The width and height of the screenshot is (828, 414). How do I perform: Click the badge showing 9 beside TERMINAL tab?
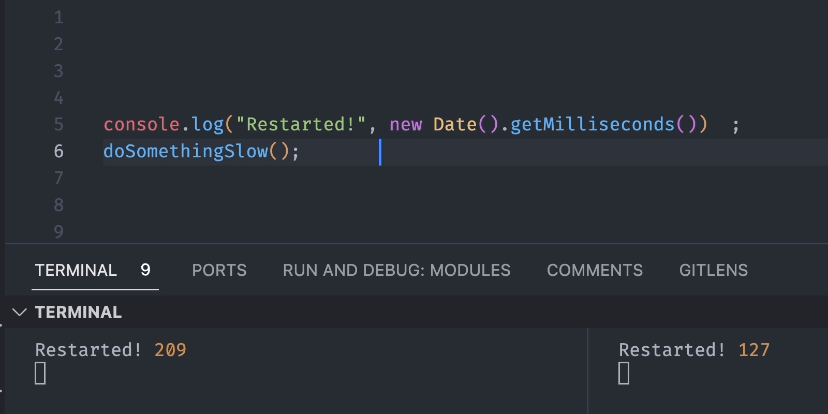145,270
